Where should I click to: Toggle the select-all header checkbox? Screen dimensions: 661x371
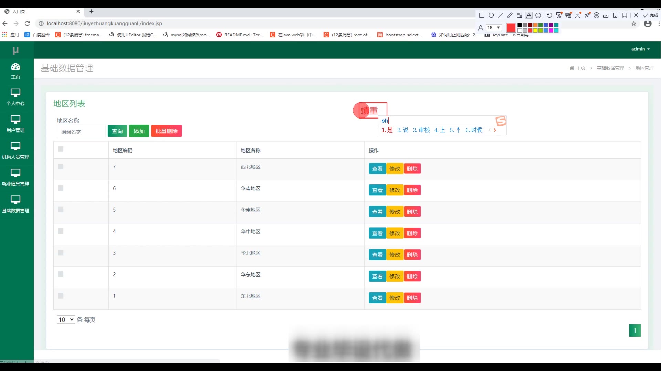pos(61,149)
